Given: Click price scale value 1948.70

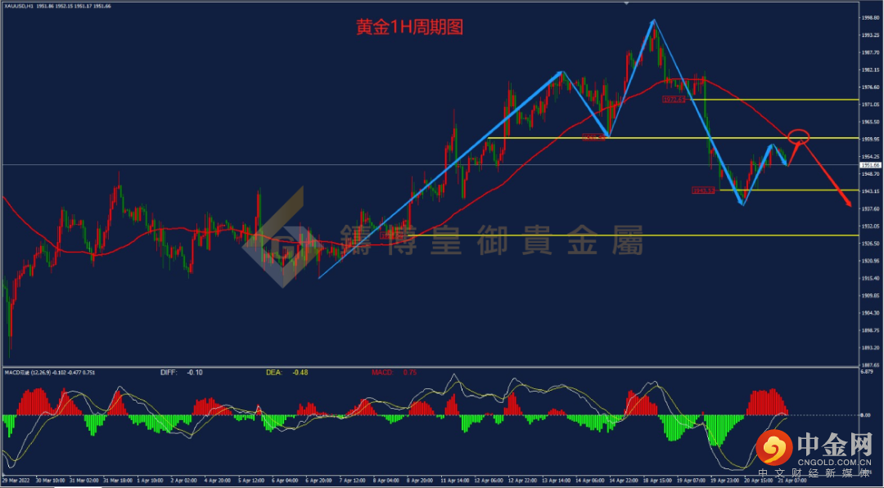Looking at the screenshot, I should (872, 174).
